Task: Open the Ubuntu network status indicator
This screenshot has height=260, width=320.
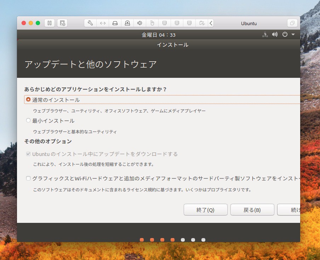Action: click(264, 35)
